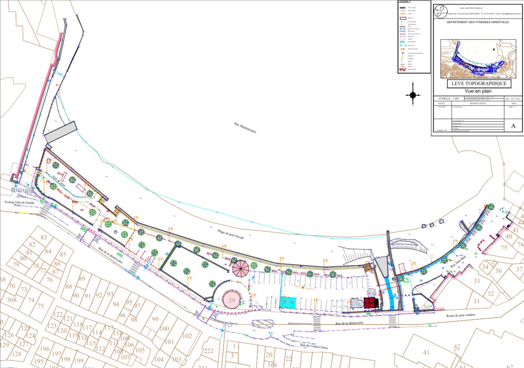Viewport: 524px width, 368px height.
Task: Select the striped oval traffic island on the road
Action: coord(262,323)
